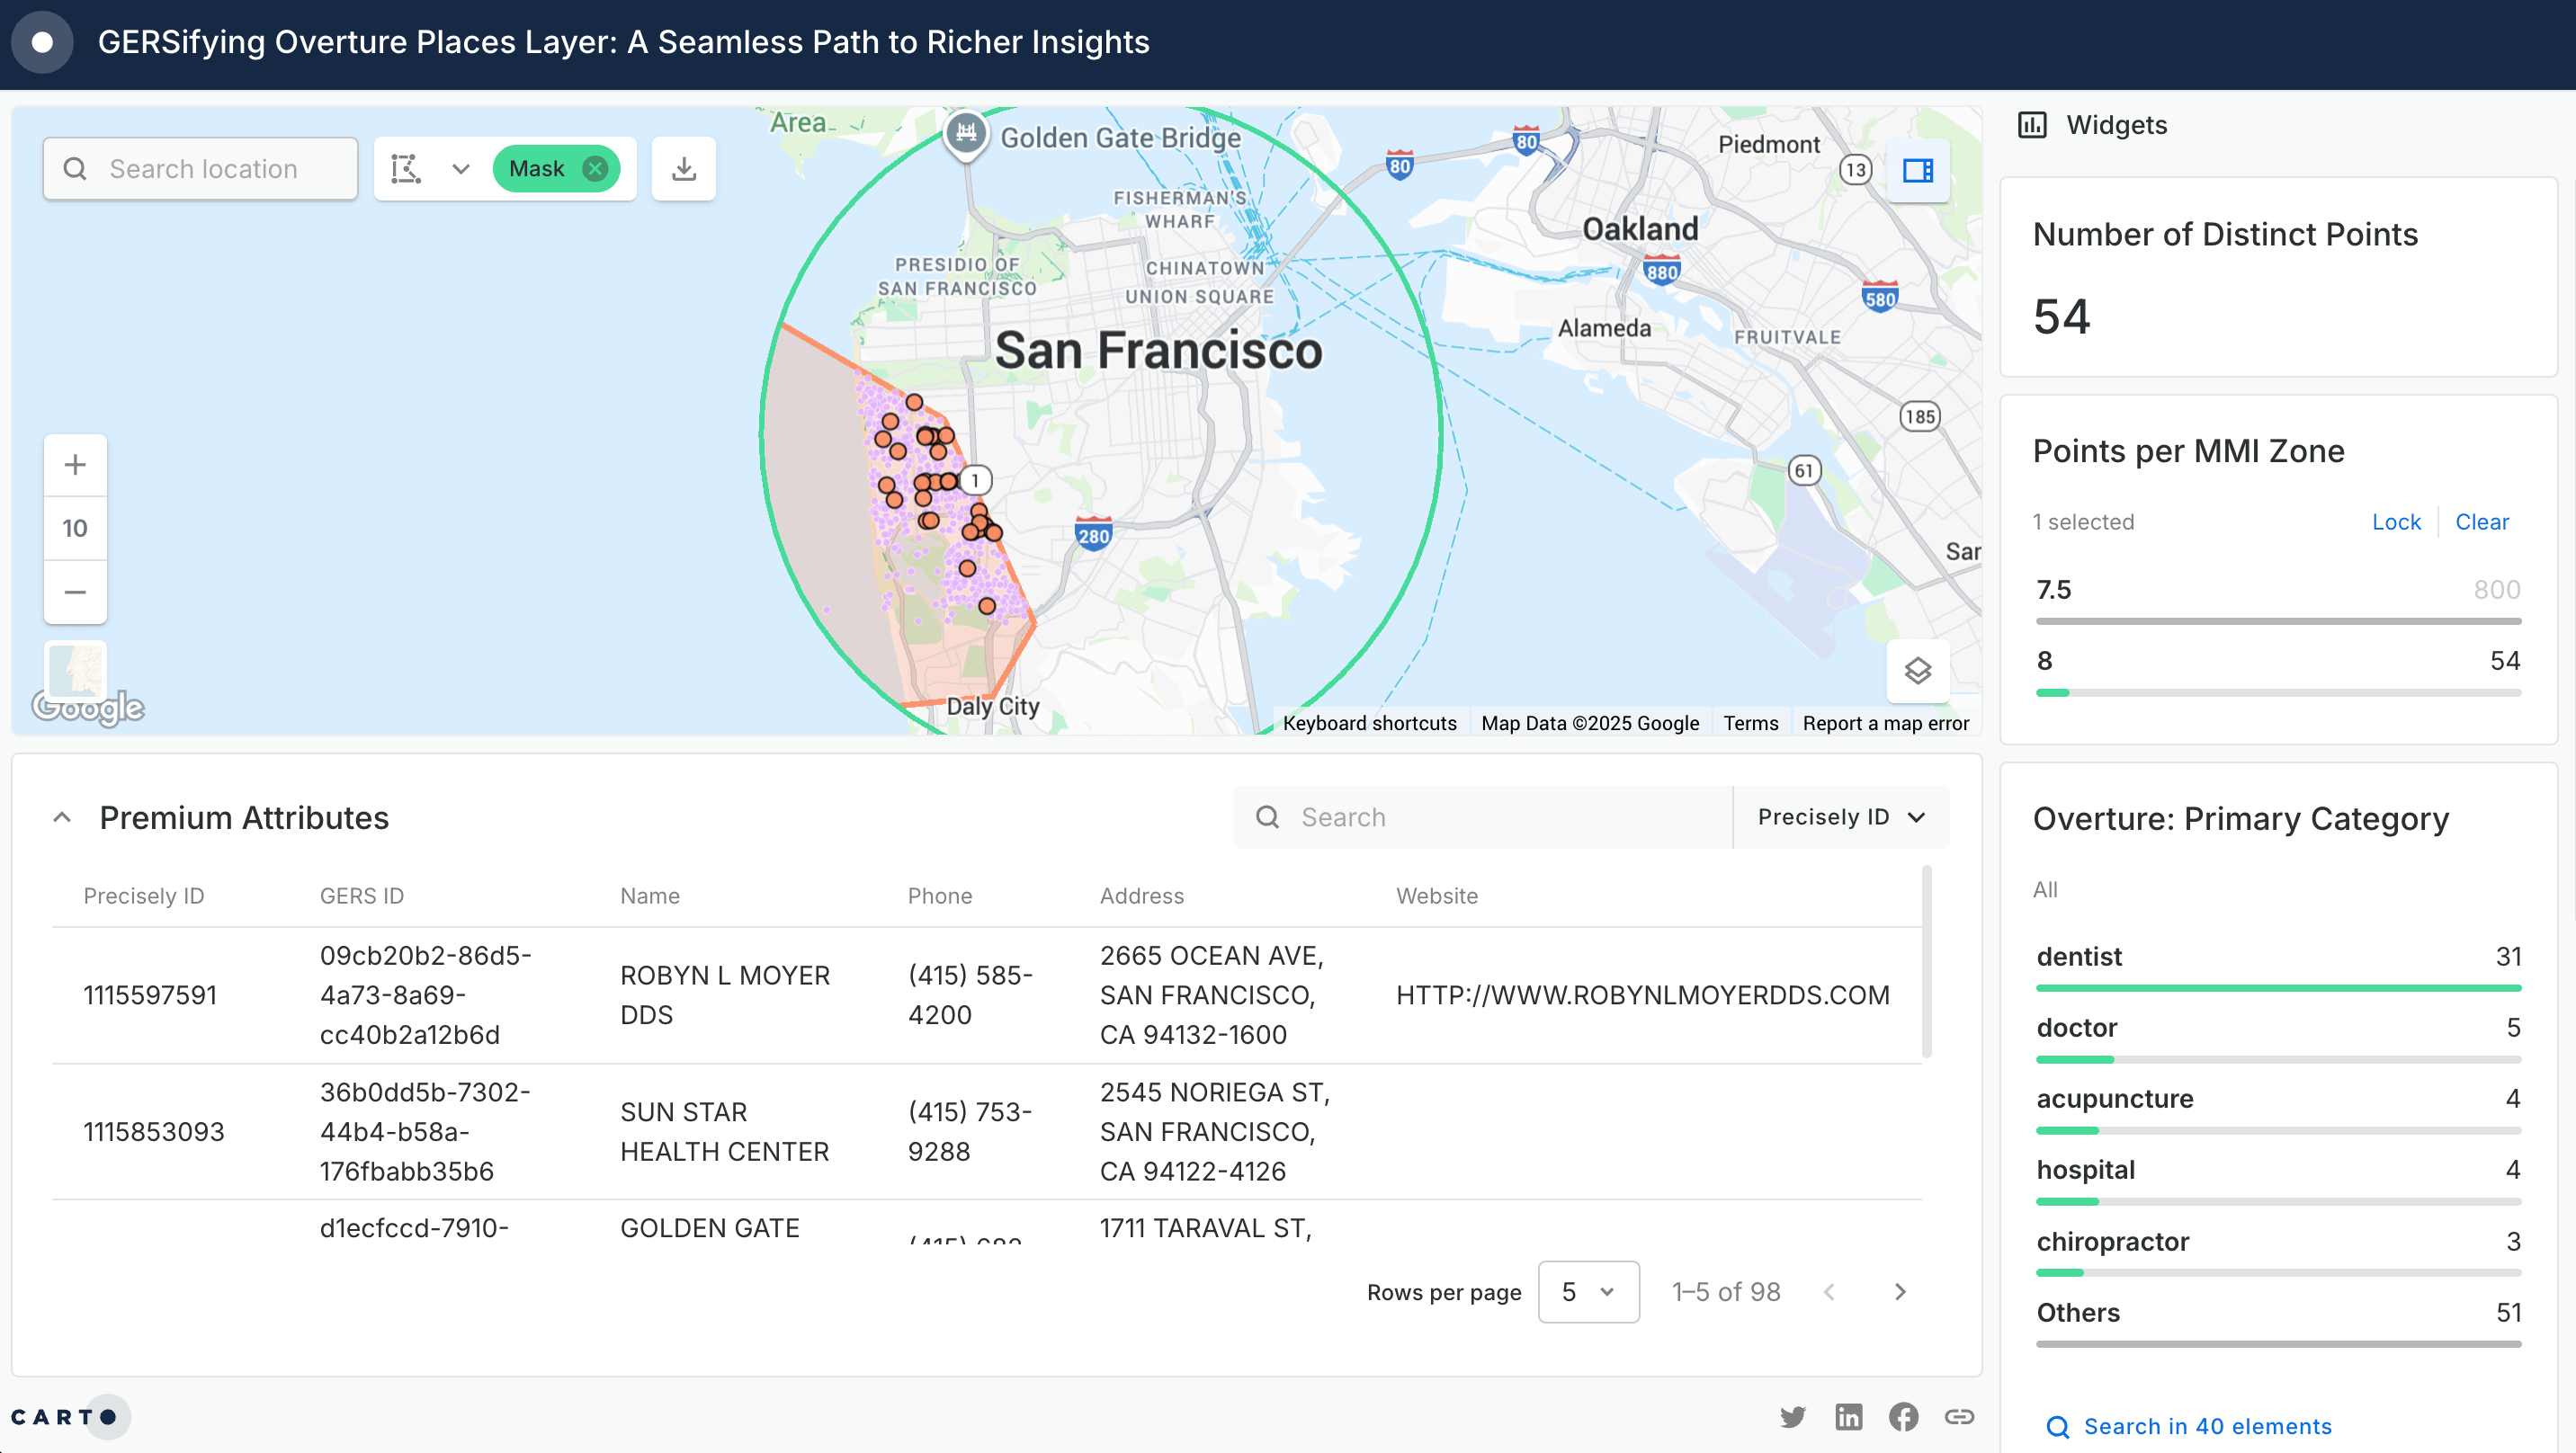
Task: Collapse the Premium Attributes table
Action: click(62, 817)
